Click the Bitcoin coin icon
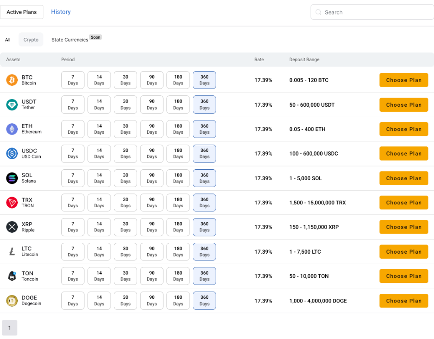 [x=12, y=80]
